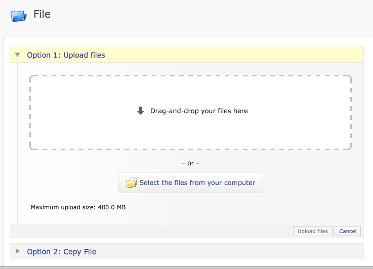
Task: Click gray footer bar left of Upload files
Action: pos(152,231)
